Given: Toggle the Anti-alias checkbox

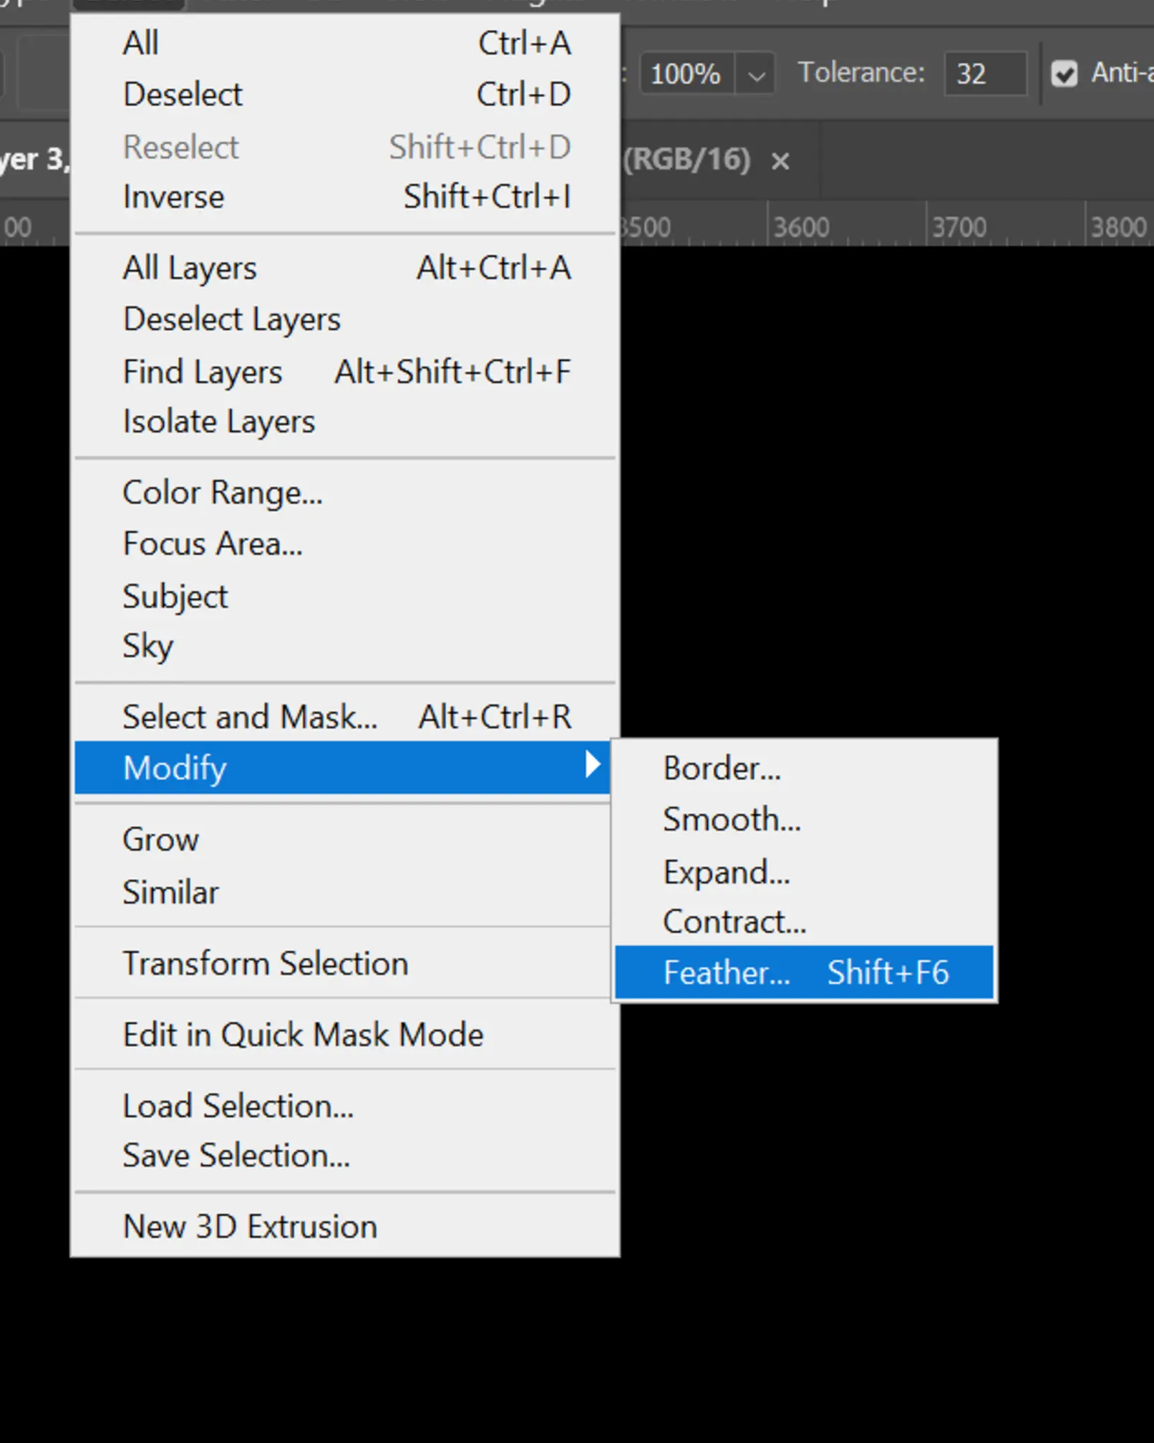Looking at the screenshot, I should (1066, 73).
